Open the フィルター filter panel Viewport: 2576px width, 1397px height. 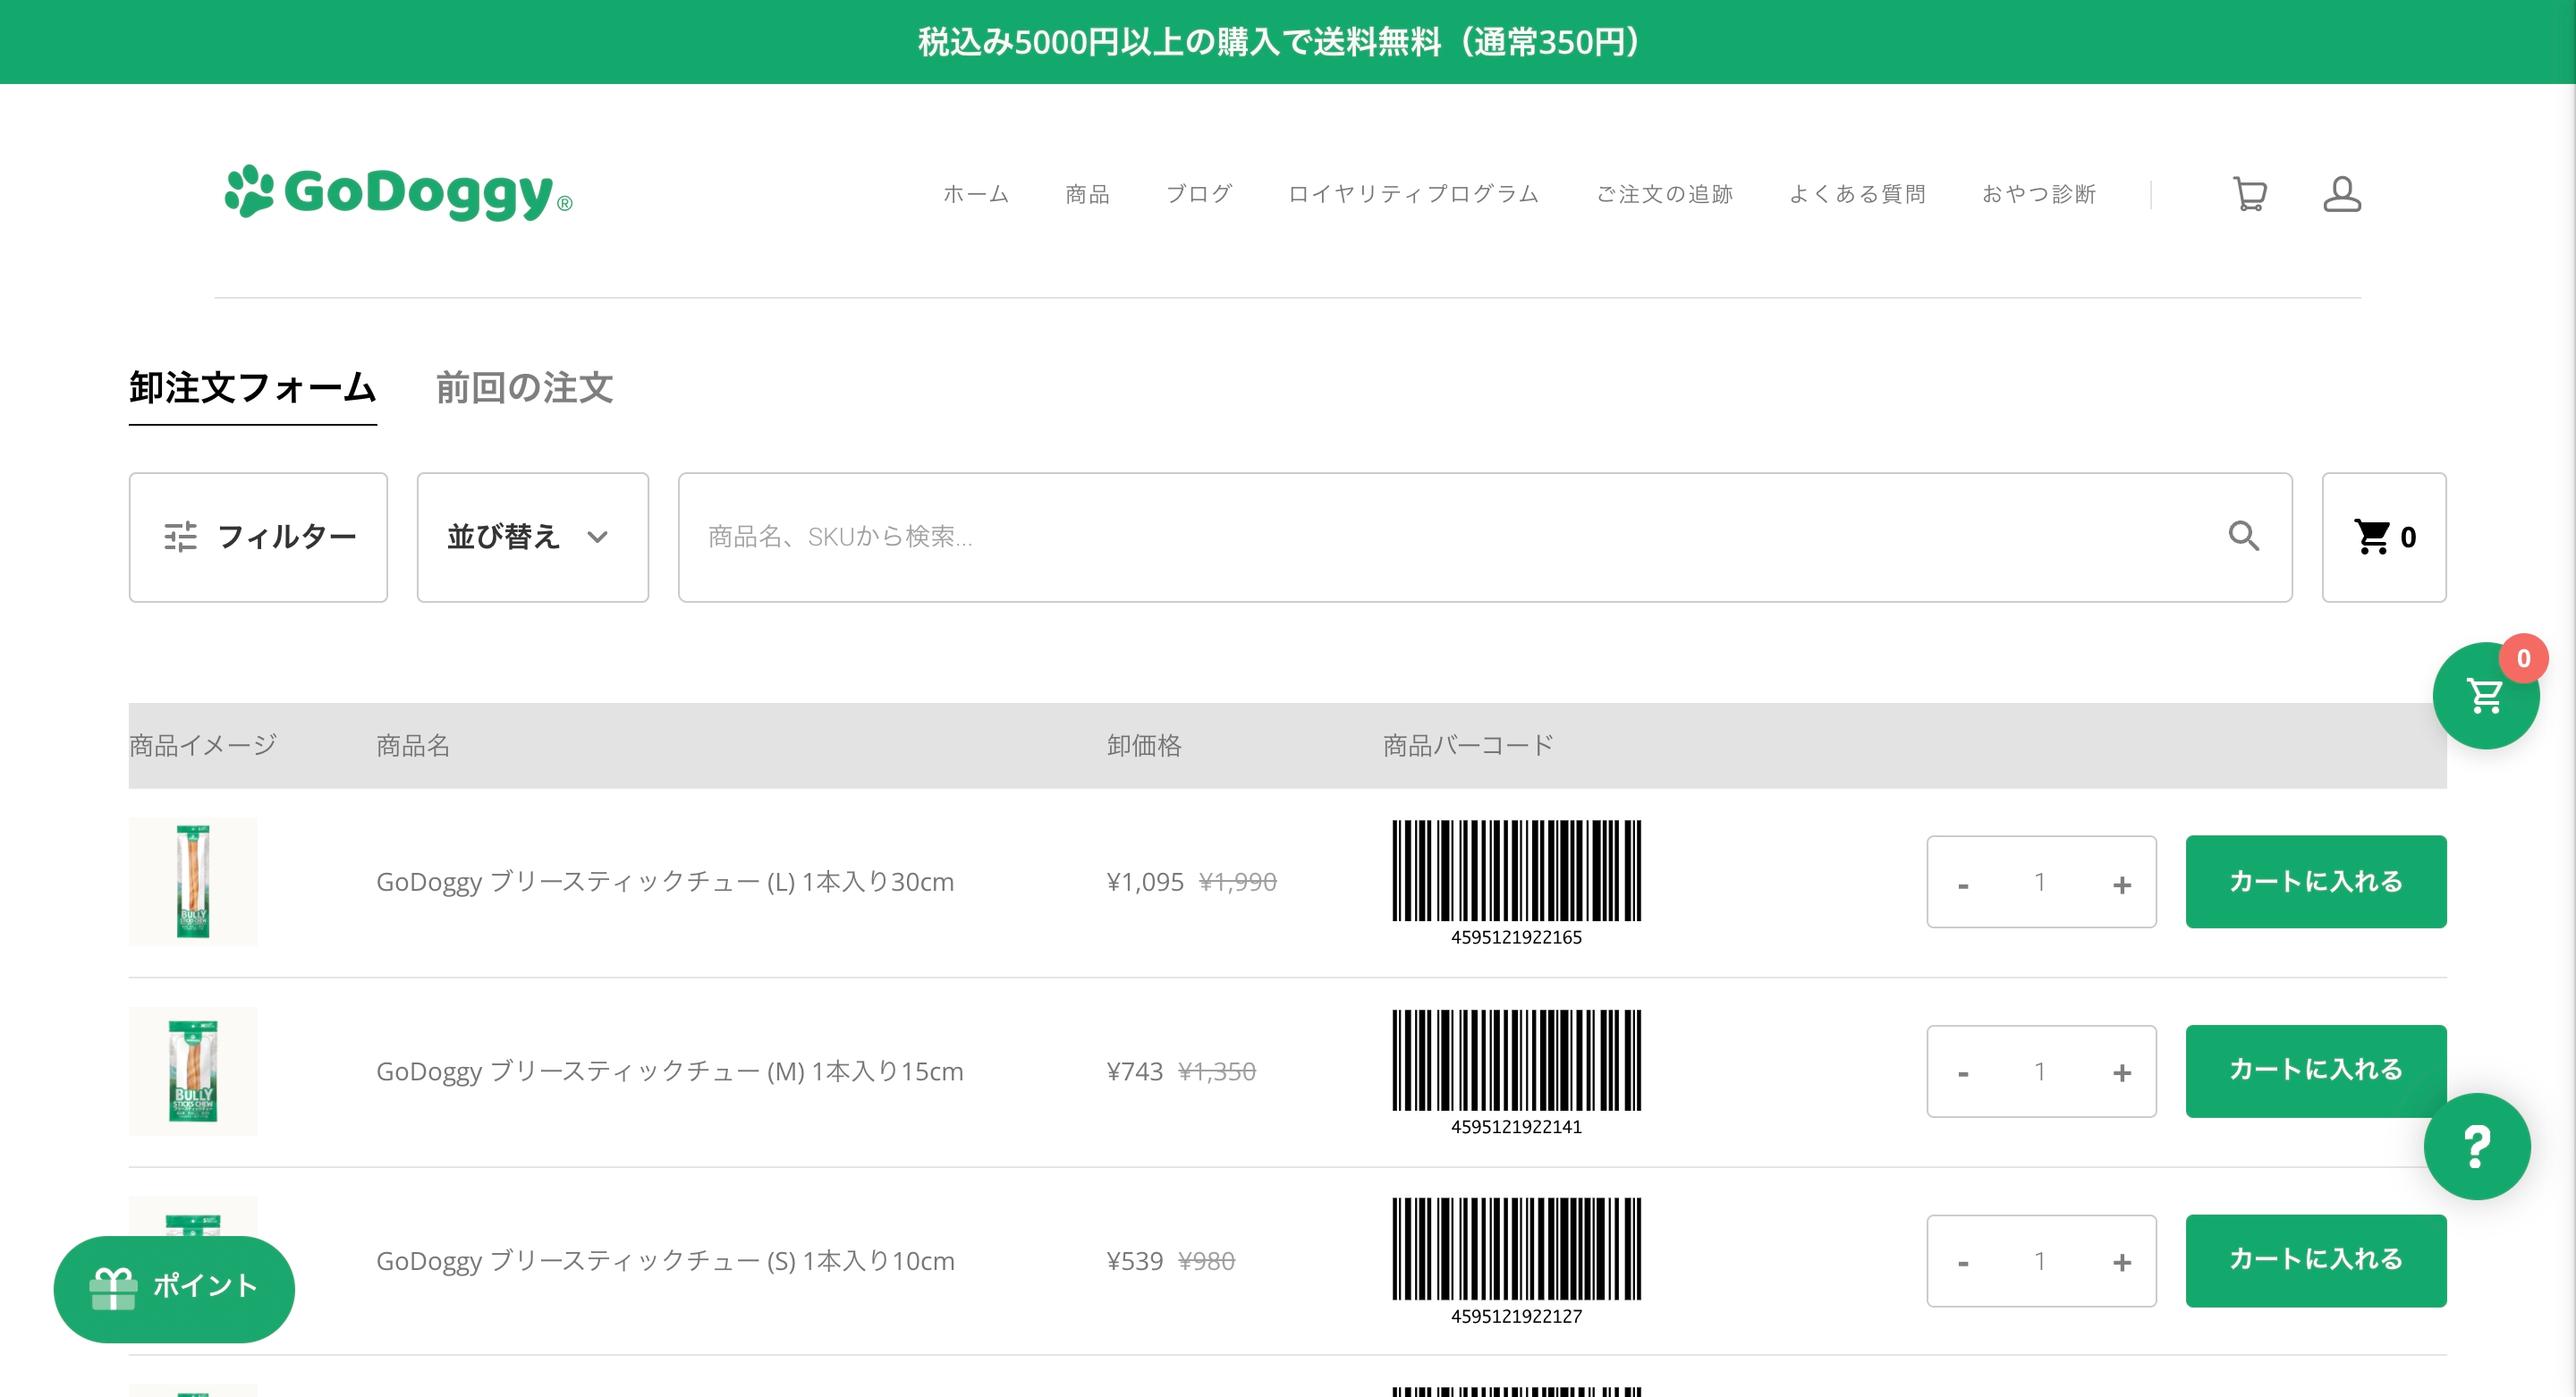(x=258, y=537)
